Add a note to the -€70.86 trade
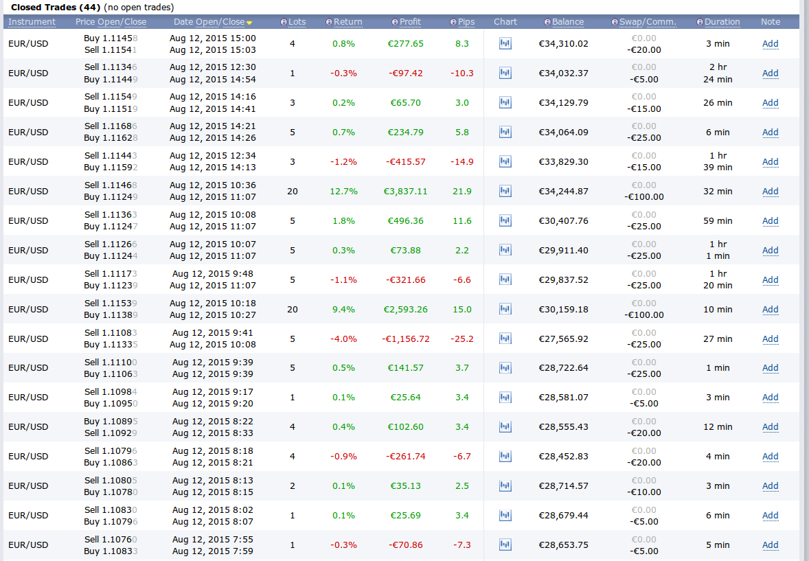Viewport: 809px width, 561px height. pyautogui.click(x=770, y=545)
